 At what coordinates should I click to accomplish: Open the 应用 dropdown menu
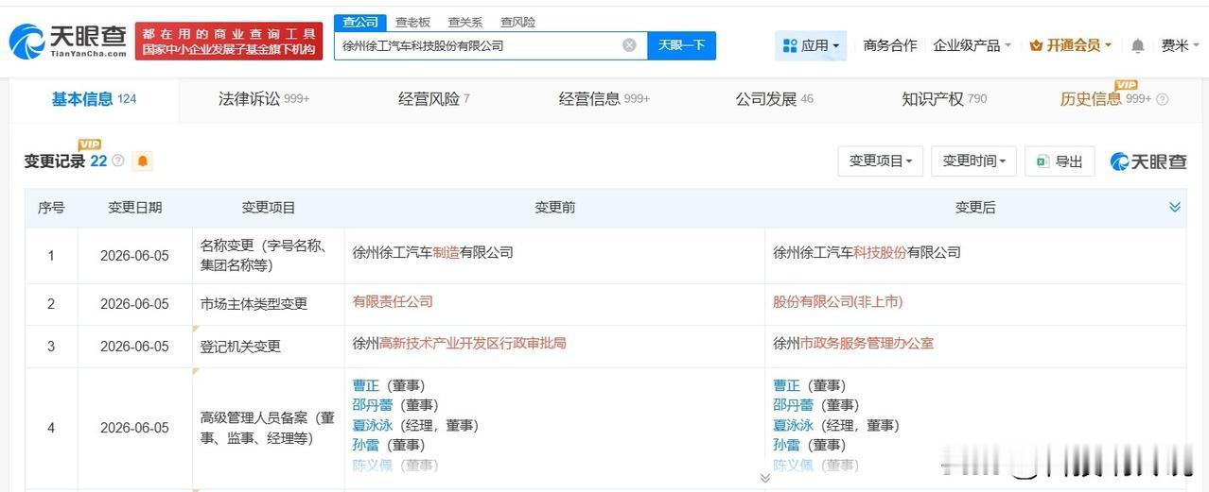click(811, 45)
